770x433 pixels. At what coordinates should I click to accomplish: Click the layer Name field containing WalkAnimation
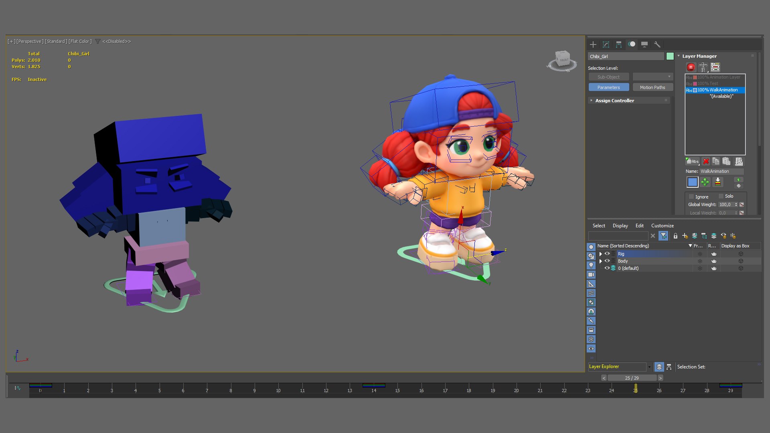721,171
